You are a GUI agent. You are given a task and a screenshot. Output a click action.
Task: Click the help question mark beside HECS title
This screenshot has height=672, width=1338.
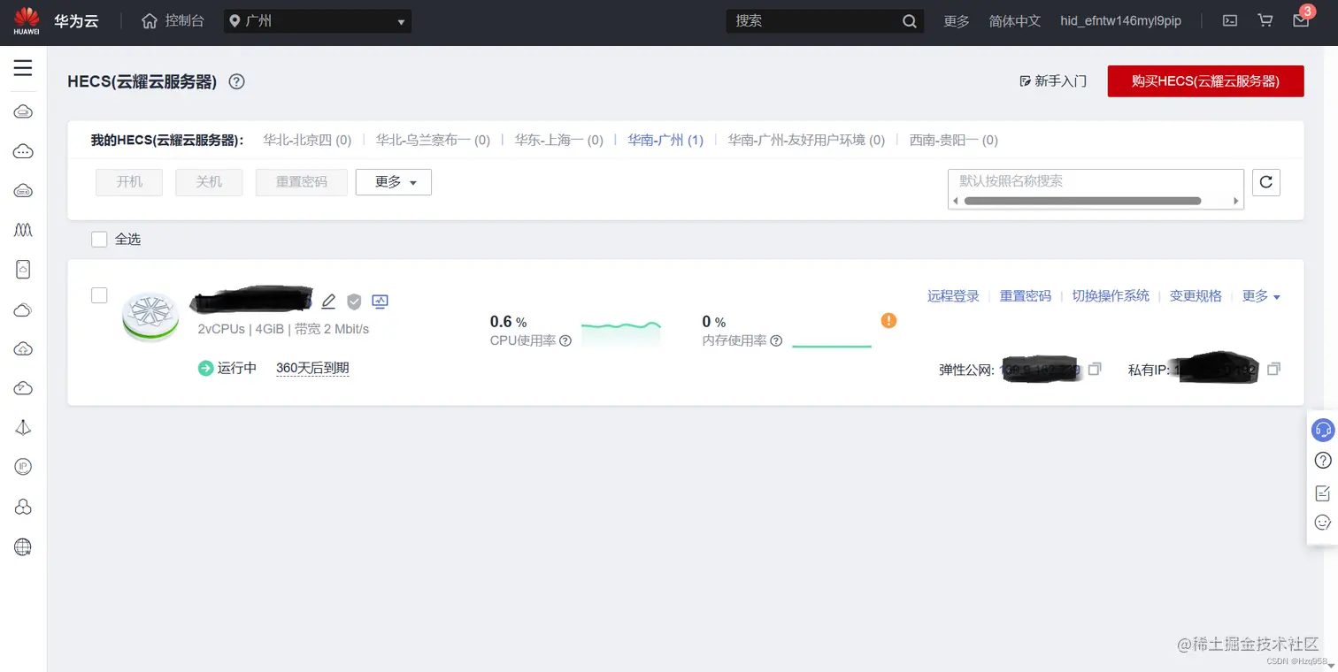point(236,81)
